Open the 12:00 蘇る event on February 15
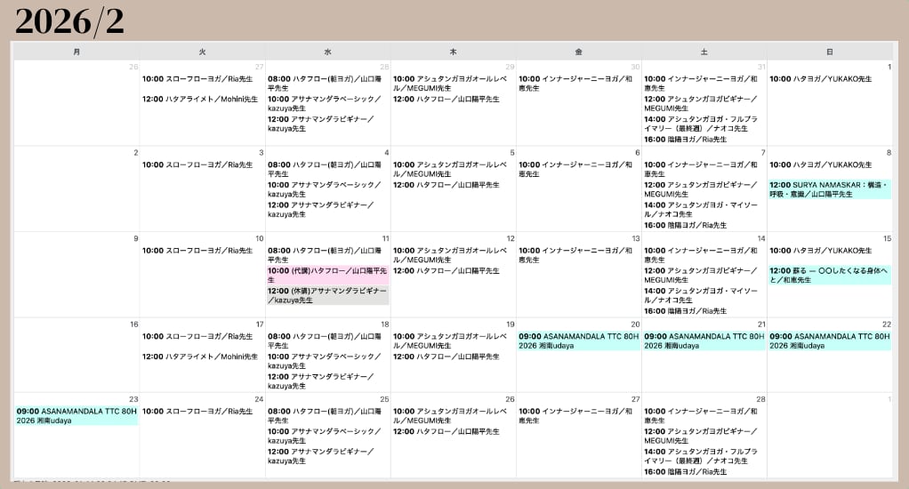 point(830,276)
